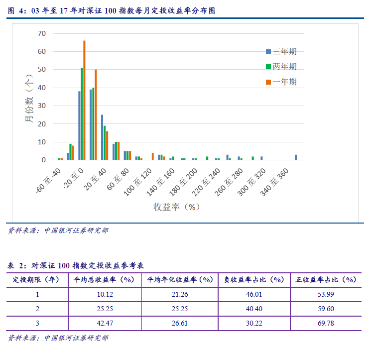Click the y-axis value 70
Viewport: 373px width, 348px height.
coord(42,33)
